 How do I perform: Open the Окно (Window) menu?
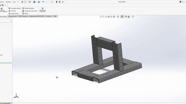[14, 2]
